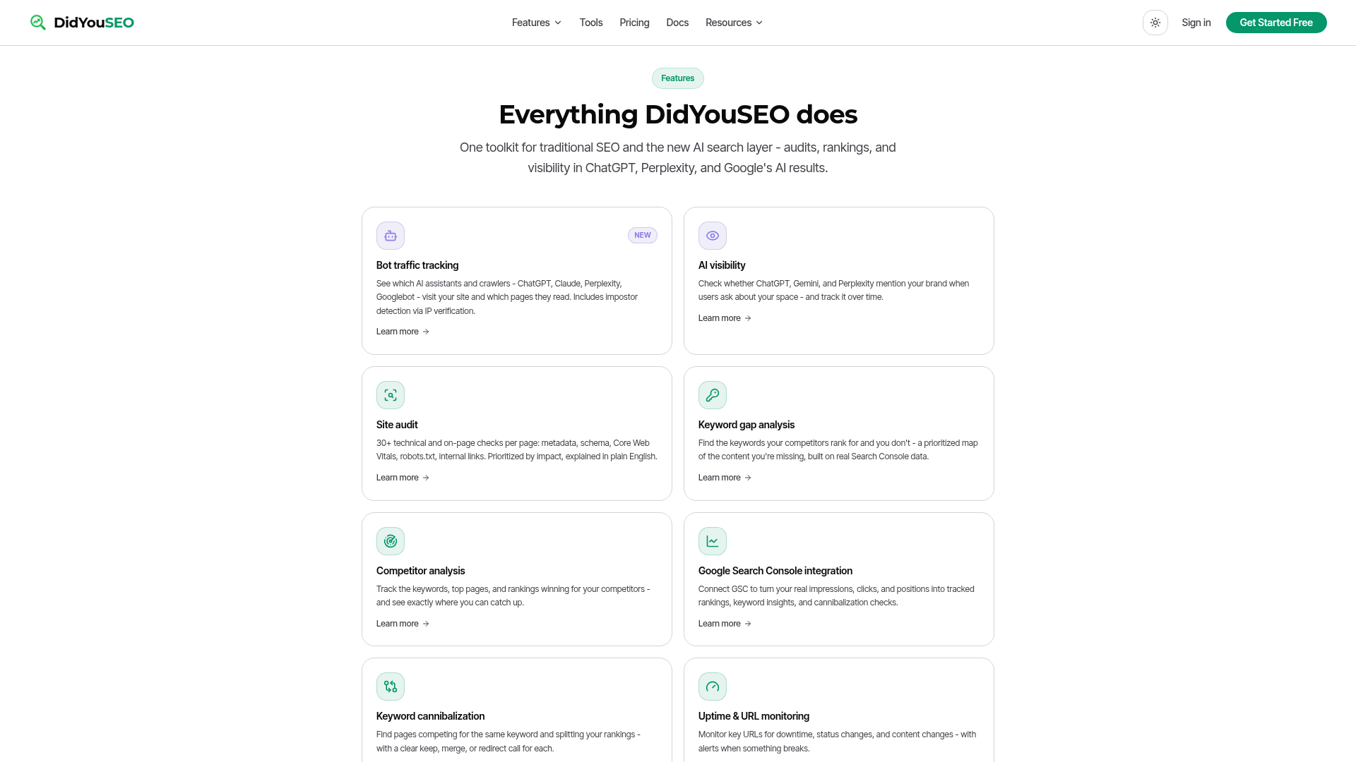Click the Keyword gap analysis card title
1356x762 pixels.
click(x=747, y=425)
